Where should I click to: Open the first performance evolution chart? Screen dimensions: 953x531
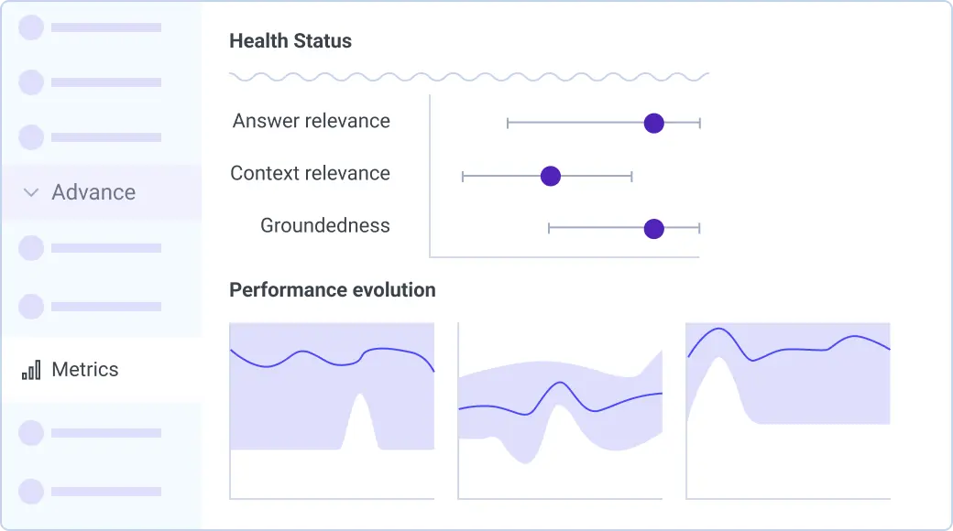(x=332, y=410)
